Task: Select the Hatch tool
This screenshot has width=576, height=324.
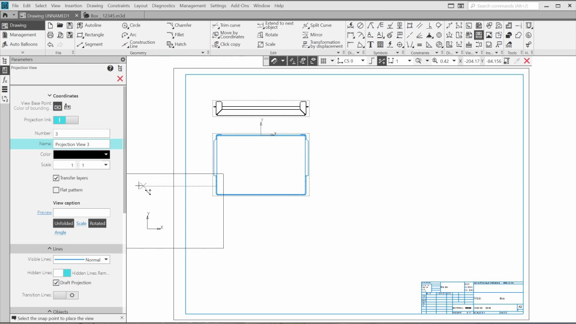Action: 176,44
